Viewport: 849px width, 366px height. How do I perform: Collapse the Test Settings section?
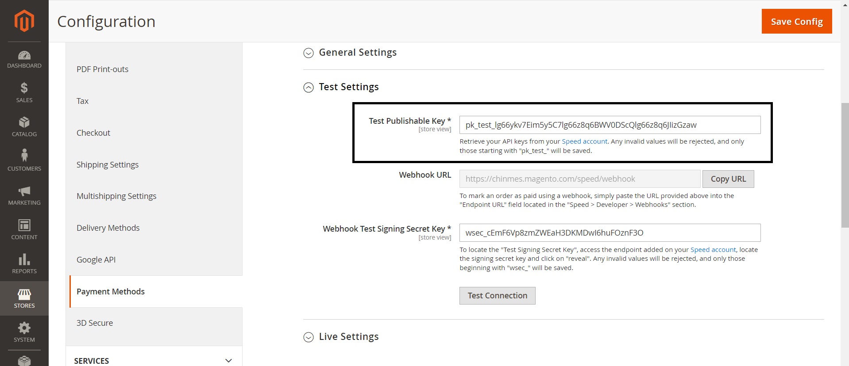coord(341,87)
